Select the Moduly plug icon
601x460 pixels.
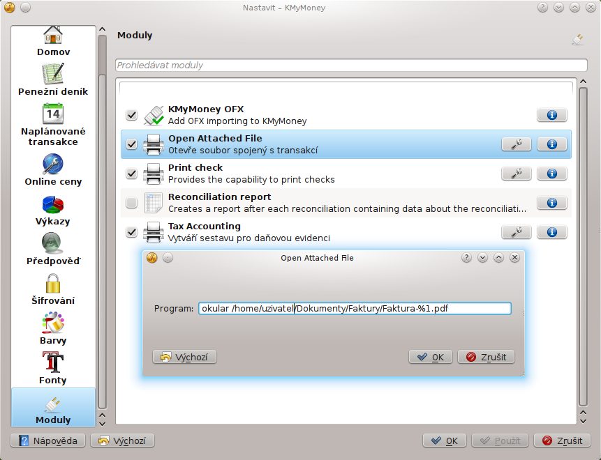coord(53,404)
